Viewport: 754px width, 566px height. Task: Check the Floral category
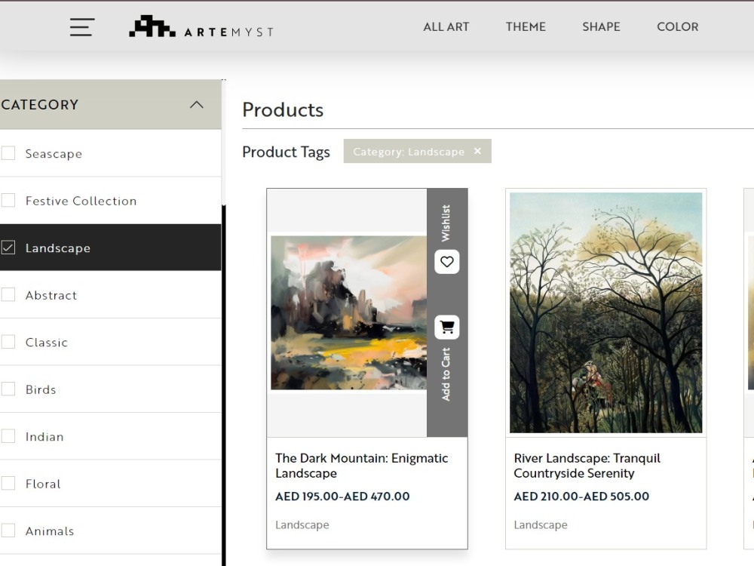(8, 483)
